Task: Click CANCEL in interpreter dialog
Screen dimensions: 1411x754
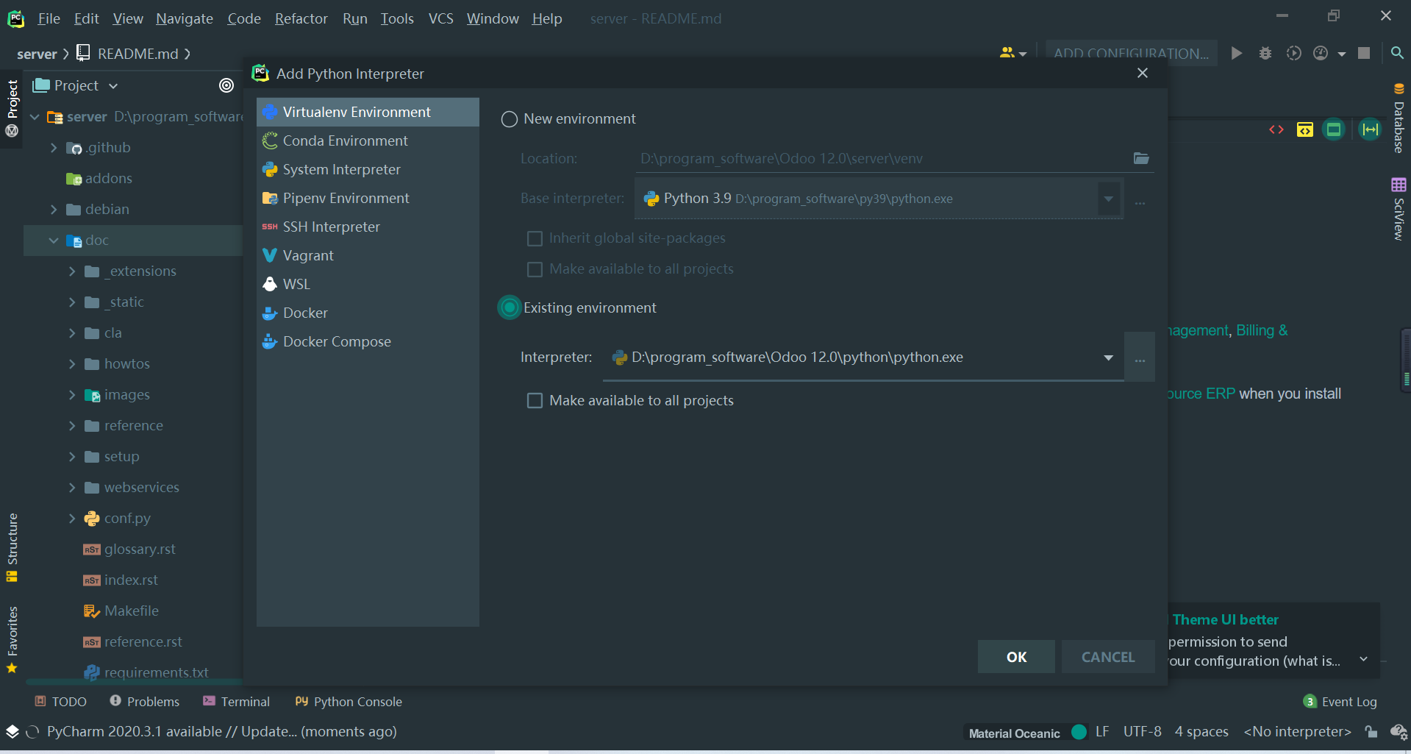Action: 1108,657
